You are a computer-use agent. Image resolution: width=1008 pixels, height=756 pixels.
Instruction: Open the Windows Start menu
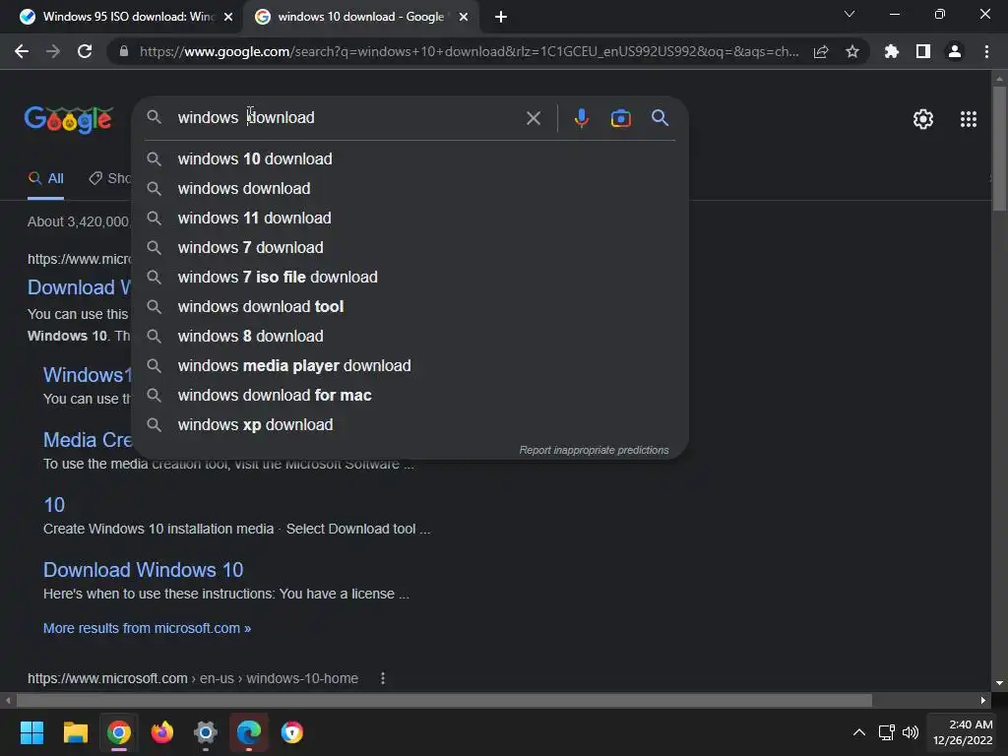tap(31, 732)
